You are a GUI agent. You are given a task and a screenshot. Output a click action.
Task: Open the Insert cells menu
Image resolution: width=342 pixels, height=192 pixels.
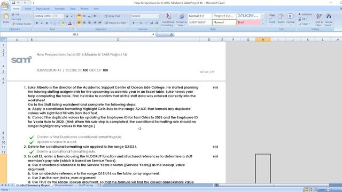(272, 19)
